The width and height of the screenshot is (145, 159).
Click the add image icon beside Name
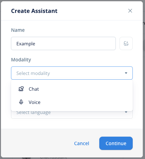(x=126, y=43)
